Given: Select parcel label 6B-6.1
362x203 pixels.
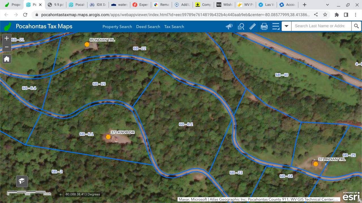Looking at the screenshot, I should tap(87, 134).
